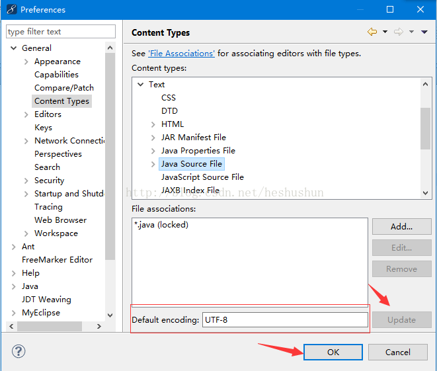
Task: Open the Perspectives preferences page
Action: tap(58, 154)
